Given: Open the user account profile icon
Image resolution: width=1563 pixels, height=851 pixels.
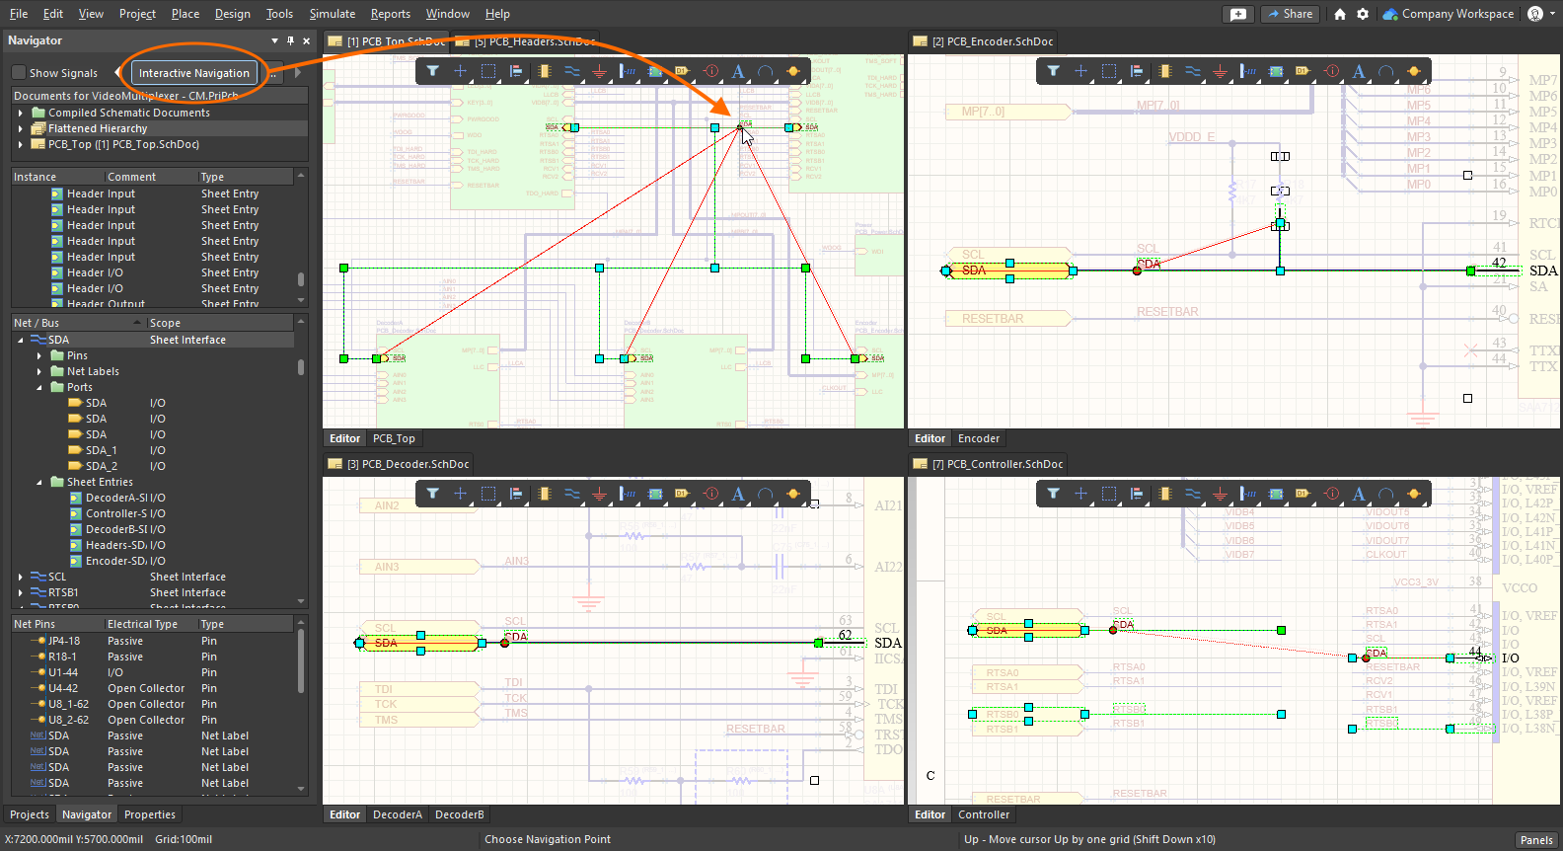Looking at the screenshot, I should 1535,14.
